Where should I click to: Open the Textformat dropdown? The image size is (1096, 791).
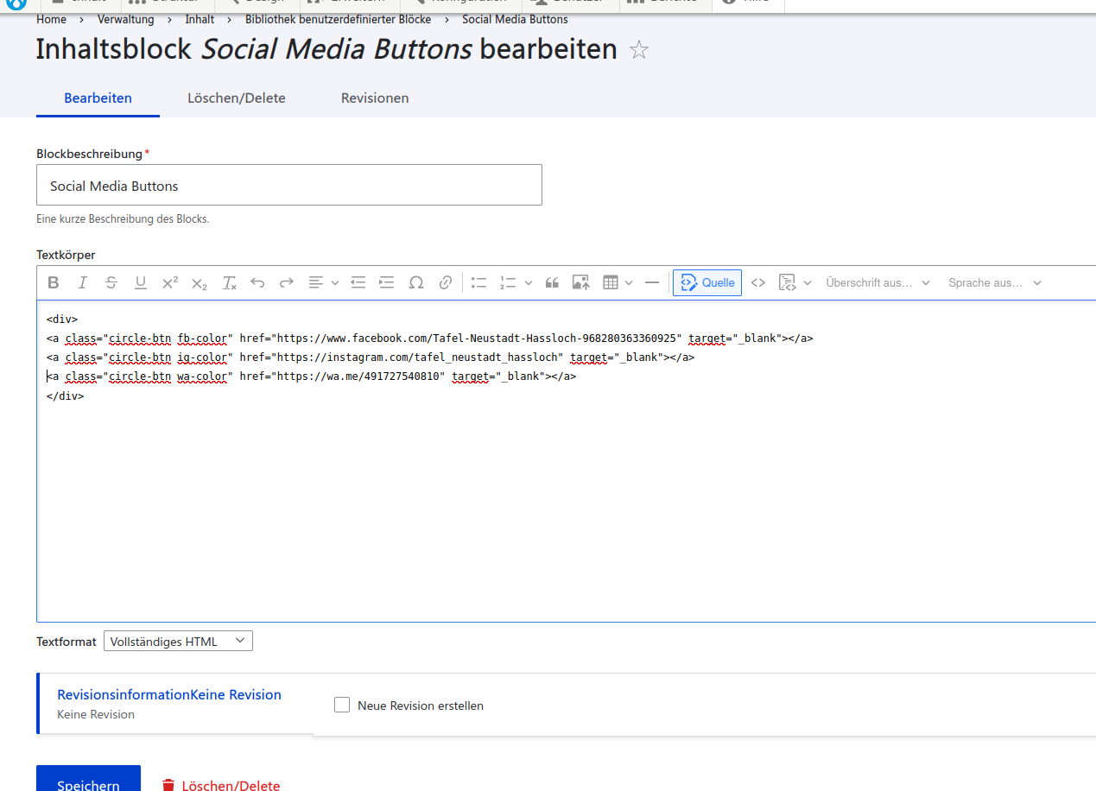pyautogui.click(x=178, y=641)
